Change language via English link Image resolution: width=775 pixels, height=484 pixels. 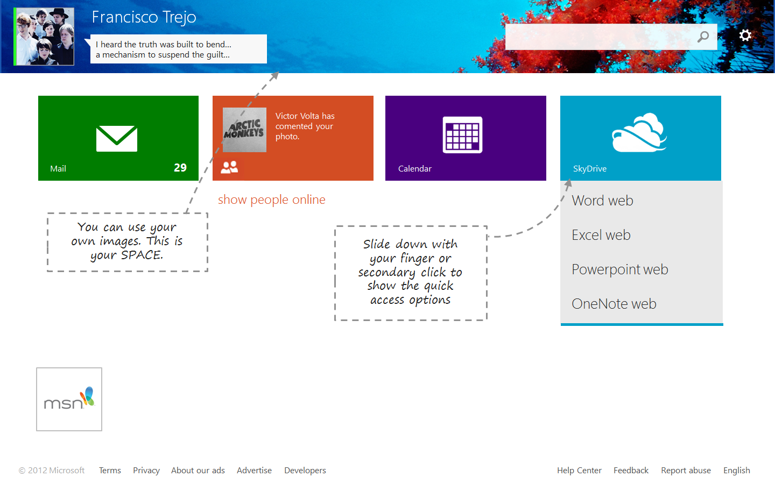coord(736,471)
